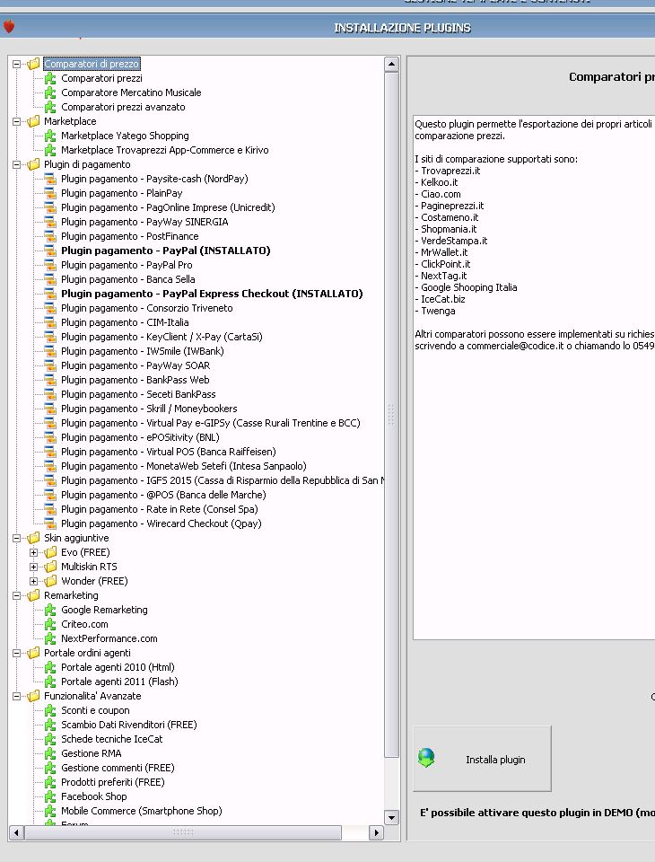Click the puzzle icon beside NextPerformance.com
This screenshot has width=655, height=862.
tap(50, 638)
